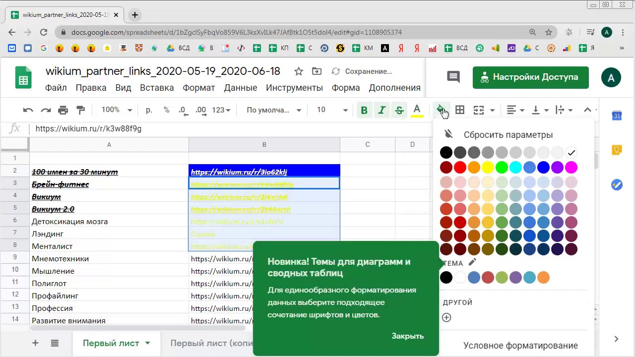This screenshot has height=357, width=635.
Task: Click Закрыть on the green tooltip
Action: tap(408, 336)
